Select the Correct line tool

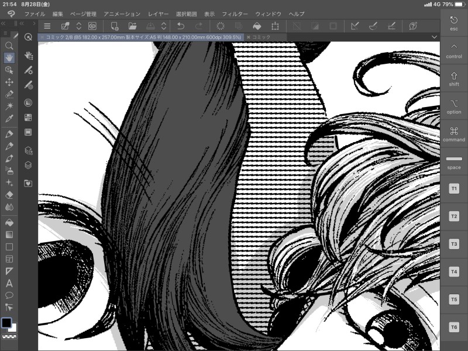[x=9, y=308]
